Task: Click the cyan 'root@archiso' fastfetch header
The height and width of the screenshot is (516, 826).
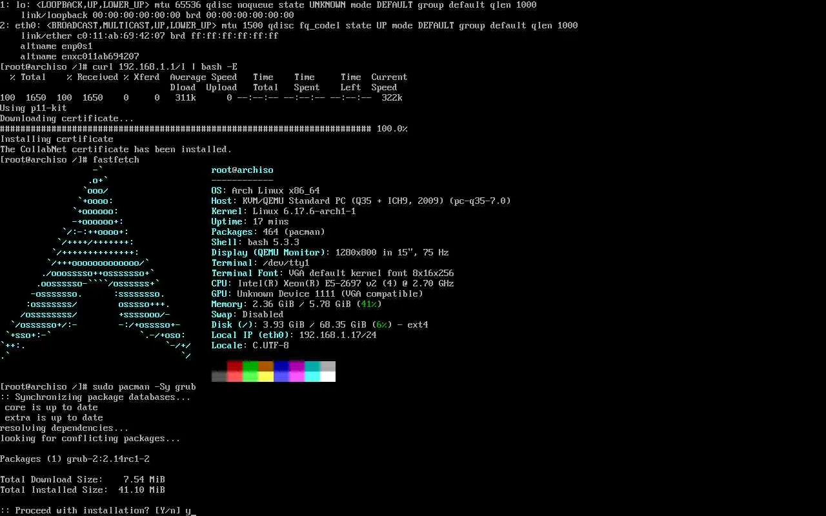Action: (243, 170)
